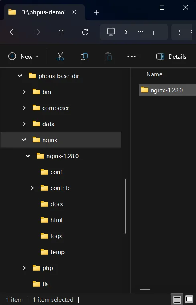Select phpus-base-dir in the tree
Screen dimensions: 196x305
tap(59, 76)
